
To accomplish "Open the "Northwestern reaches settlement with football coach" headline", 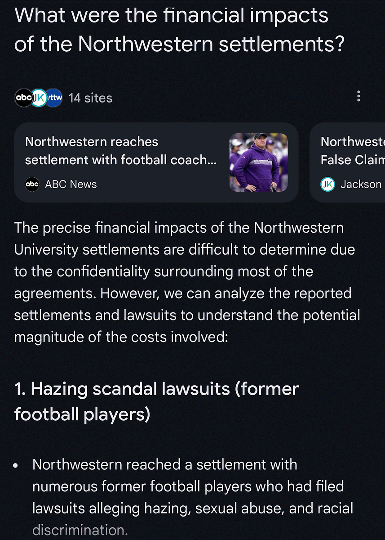I will (120, 151).
